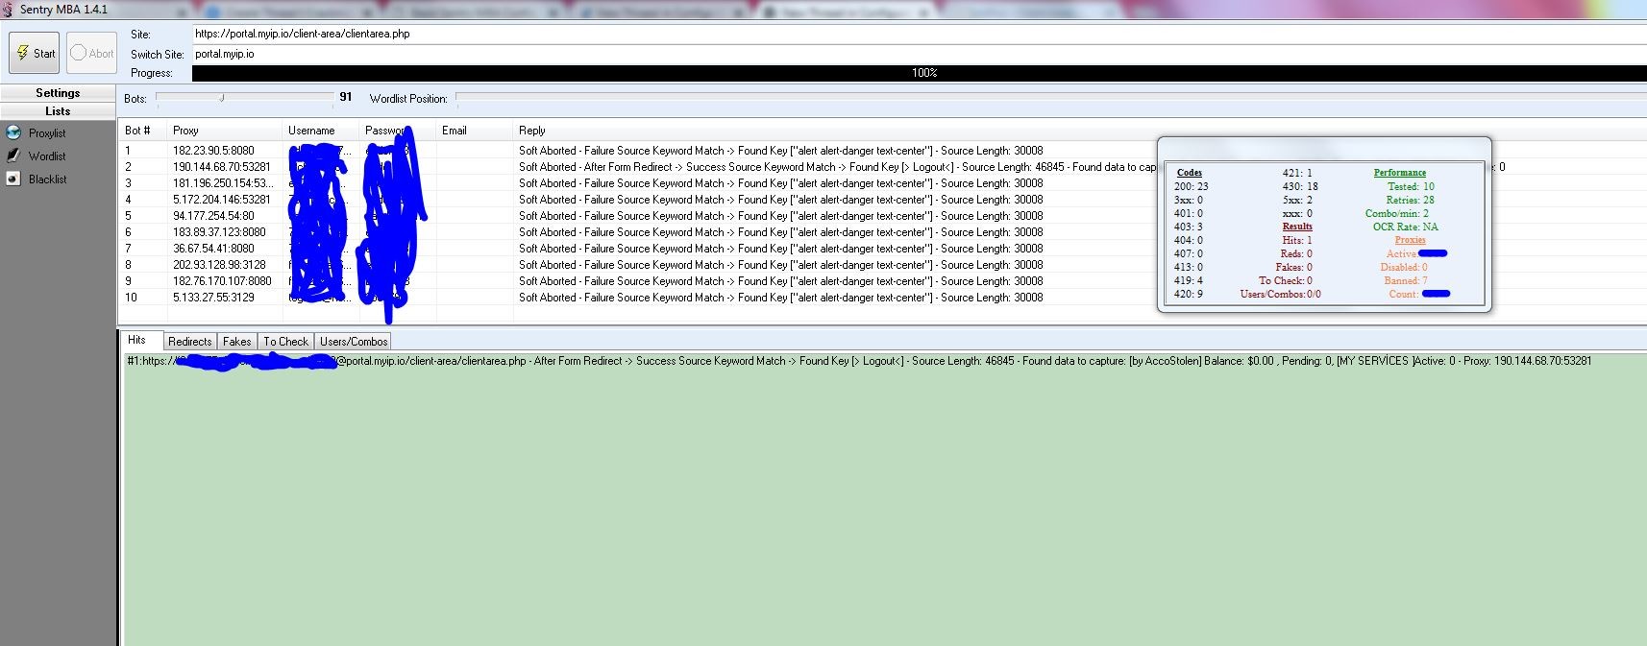Open the Blacklist section in the sidebar
Viewport: 1647px width, 646px height.
47,179
